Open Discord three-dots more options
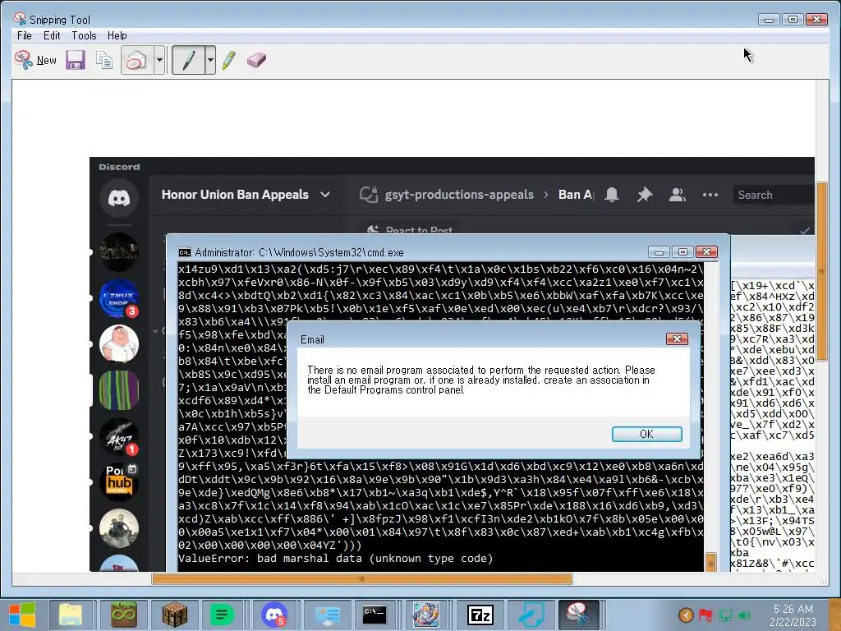This screenshot has height=631, width=841. 710,195
